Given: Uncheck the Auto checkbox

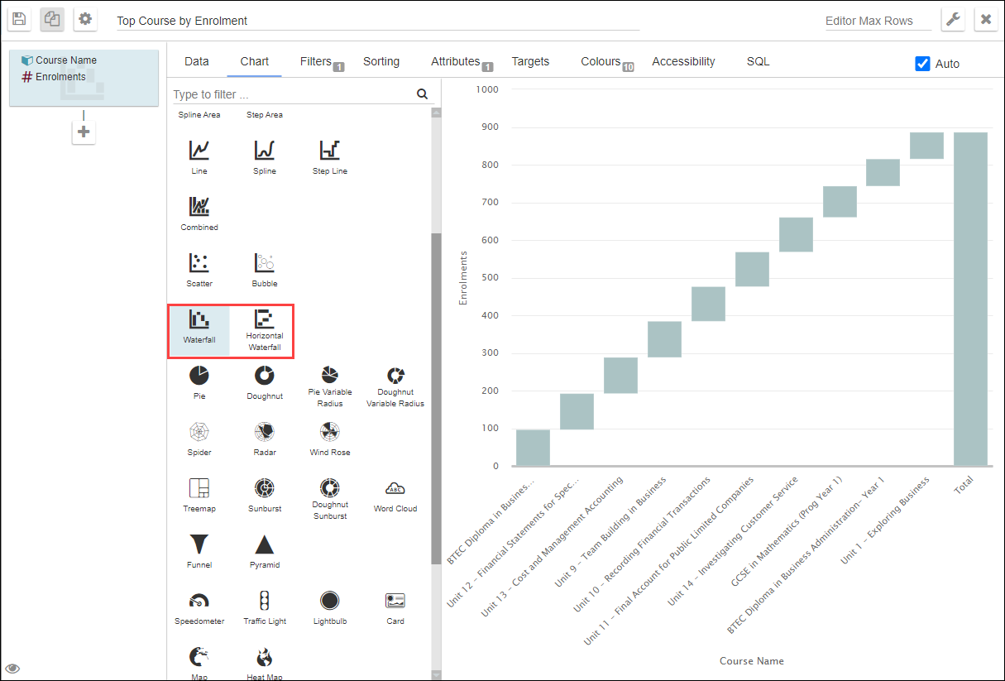Looking at the screenshot, I should click(921, 63).
